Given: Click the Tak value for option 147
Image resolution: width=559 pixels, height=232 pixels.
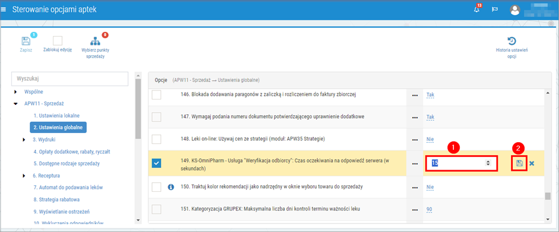Looking at the screenshot, I should click(x=430, y=117).
